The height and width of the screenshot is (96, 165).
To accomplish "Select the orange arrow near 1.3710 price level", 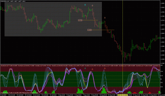I will coord(105,18).
